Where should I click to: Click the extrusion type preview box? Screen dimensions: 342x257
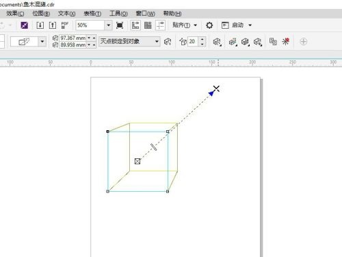[25, 42]
